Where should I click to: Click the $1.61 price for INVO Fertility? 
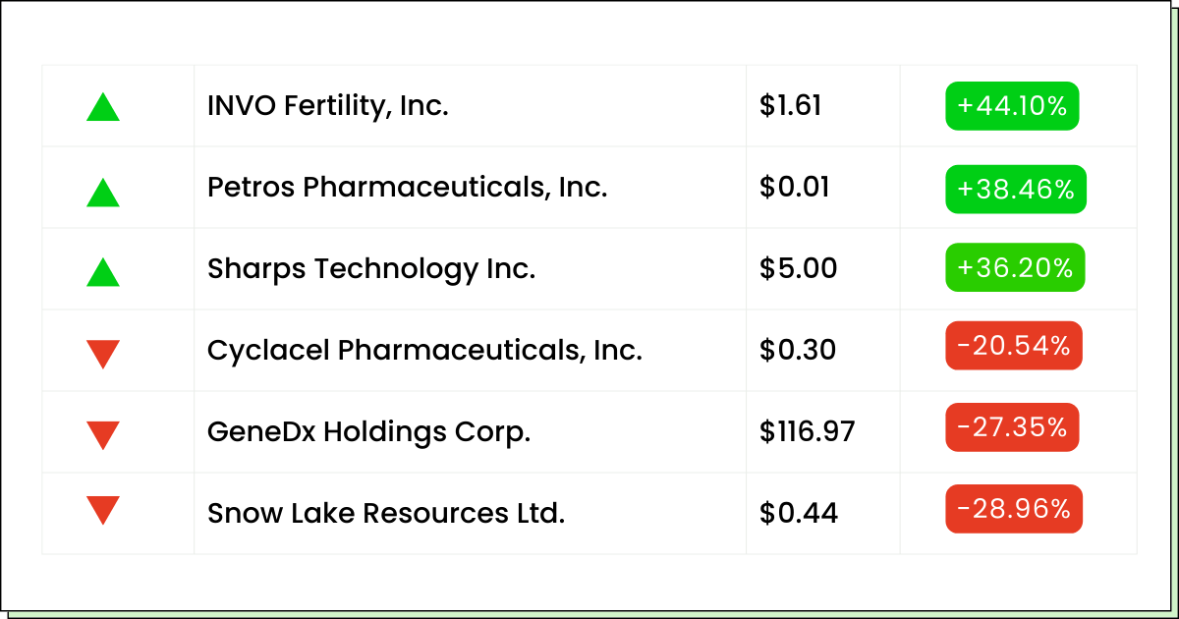791,106
